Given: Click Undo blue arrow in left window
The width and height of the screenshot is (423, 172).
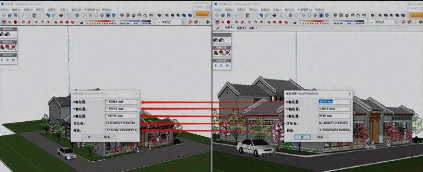Looking at the screenshot, I should click(x=48, y=15).
